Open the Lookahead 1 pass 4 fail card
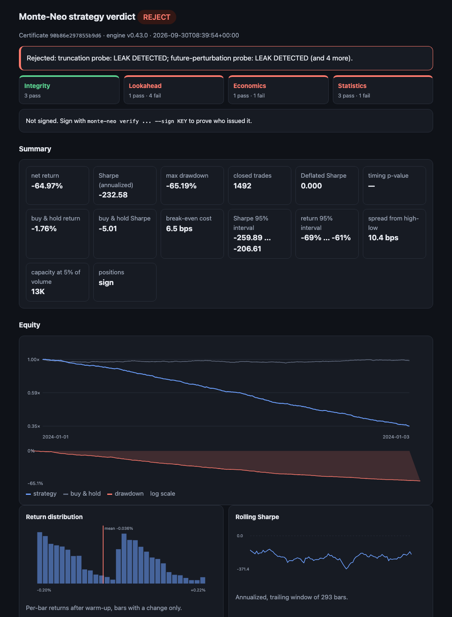The image size is (452, 617). tap(173, 90)
